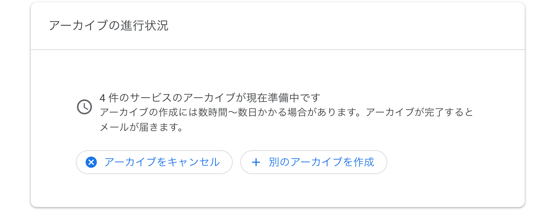Click the divider line below the heading
The image size is (557, 216).
click(x=278, y=50)
